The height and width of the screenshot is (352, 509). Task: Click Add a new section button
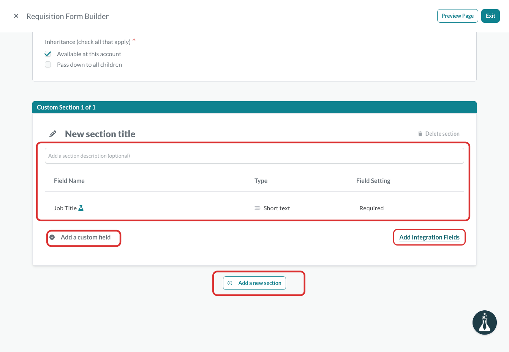tap(254, 283)
